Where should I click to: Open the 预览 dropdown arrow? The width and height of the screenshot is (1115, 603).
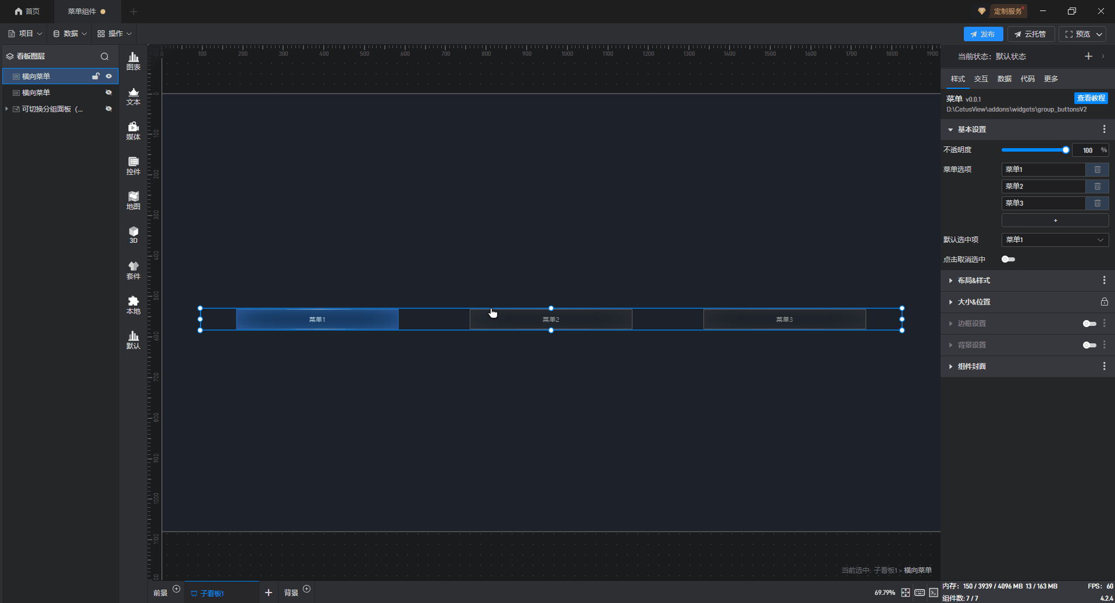click(1099, 34)
